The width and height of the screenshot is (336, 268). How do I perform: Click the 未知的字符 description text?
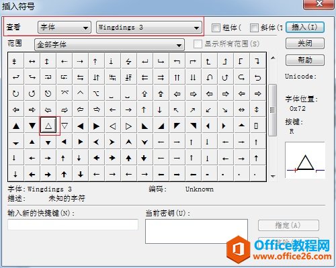click(67, 198)
